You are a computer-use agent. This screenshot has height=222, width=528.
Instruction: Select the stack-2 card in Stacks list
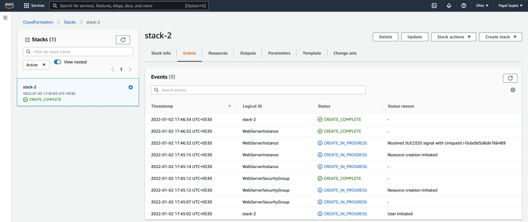(78, 92)
